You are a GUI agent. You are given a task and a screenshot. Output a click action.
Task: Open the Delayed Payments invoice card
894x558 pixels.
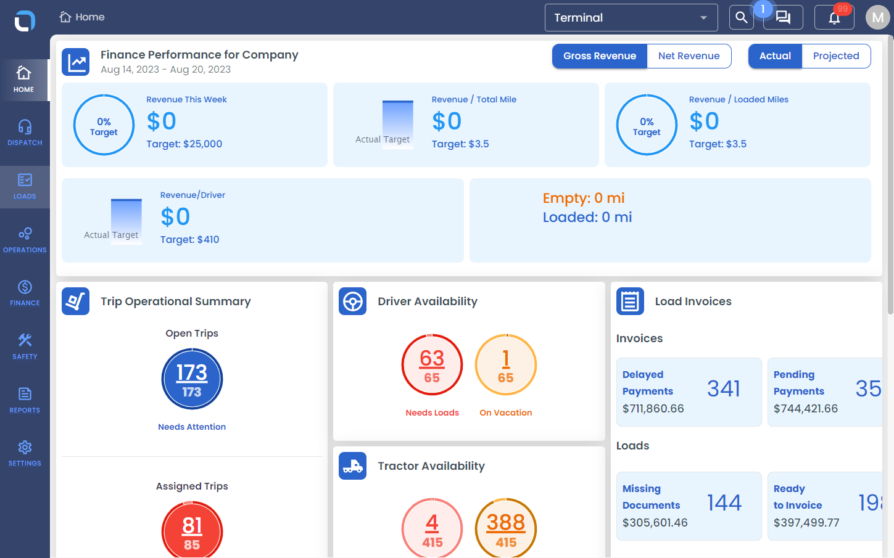(x=689, y=392)
